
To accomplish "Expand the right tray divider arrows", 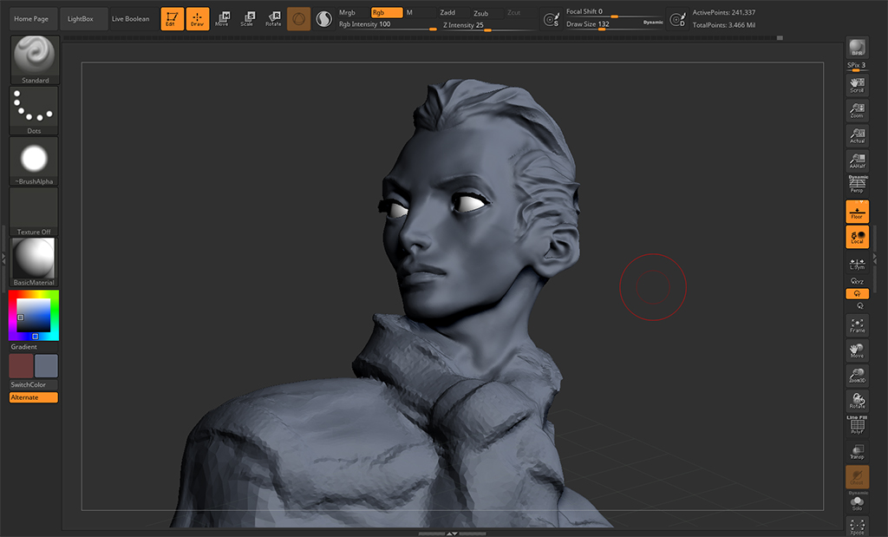I will tap(876, 258).
